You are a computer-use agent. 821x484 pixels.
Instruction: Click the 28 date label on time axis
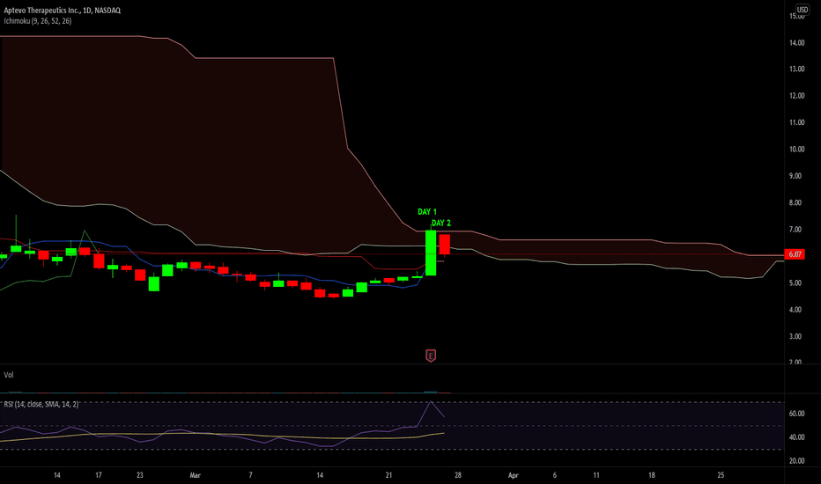pos(457,475)
